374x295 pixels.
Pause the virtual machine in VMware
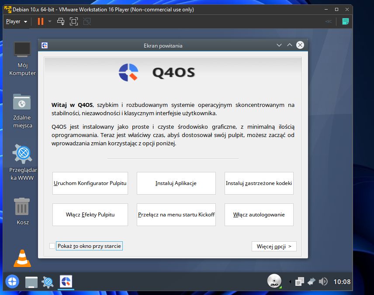(41, 21)
